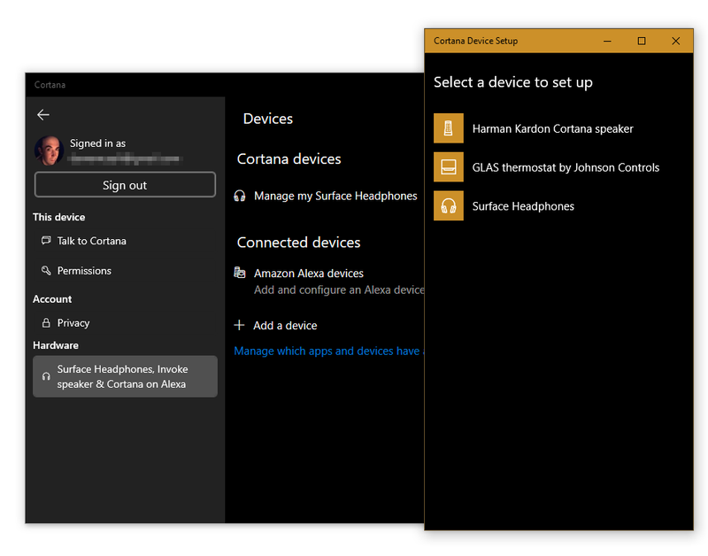The width and height of the screenshot is (708, 556).
Task: Click the Add a device label
Action: pos(285,326)
